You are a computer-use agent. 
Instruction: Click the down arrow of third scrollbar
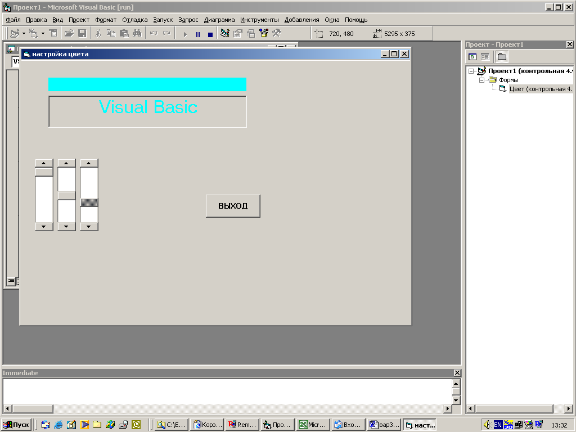click(x=89, y=227)
